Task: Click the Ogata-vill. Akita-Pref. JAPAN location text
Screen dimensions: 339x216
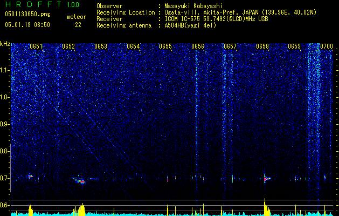Action: [x=240, y=12]
